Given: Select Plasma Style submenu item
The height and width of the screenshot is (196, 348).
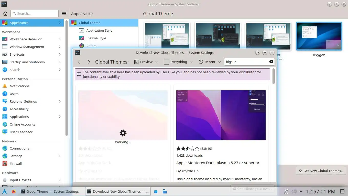Looking at the screenshot, I should click(x=104, y=38).
